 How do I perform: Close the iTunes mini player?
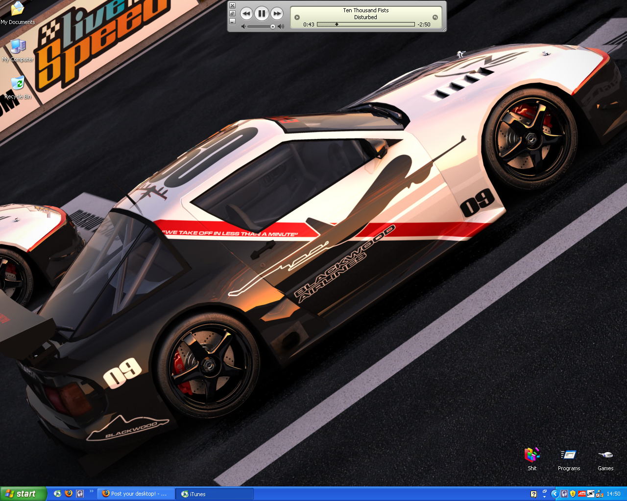(x=233, y=6)
